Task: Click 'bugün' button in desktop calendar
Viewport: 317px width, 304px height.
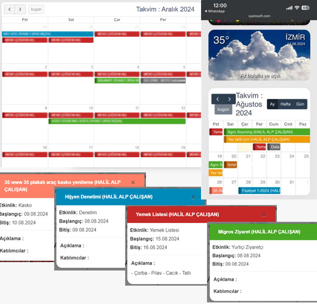Action: (35, 9)
